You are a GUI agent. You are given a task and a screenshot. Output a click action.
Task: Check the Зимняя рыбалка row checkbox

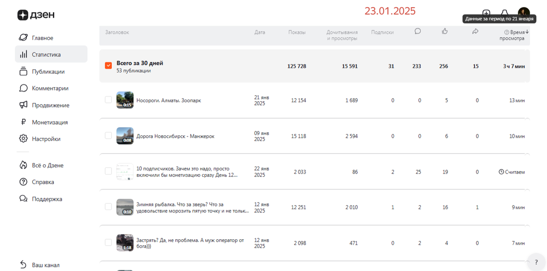tap(108, 206)
